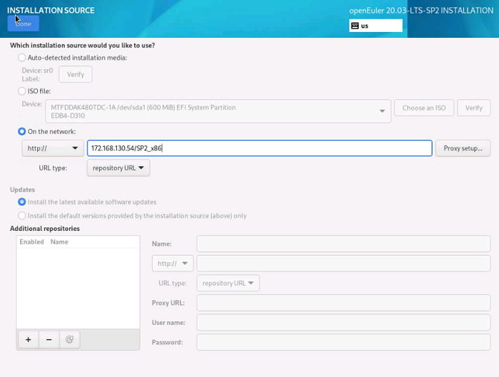Screen dimensions: 499x377
Task: Click the repository Password field
Action: tap(343, 342)
